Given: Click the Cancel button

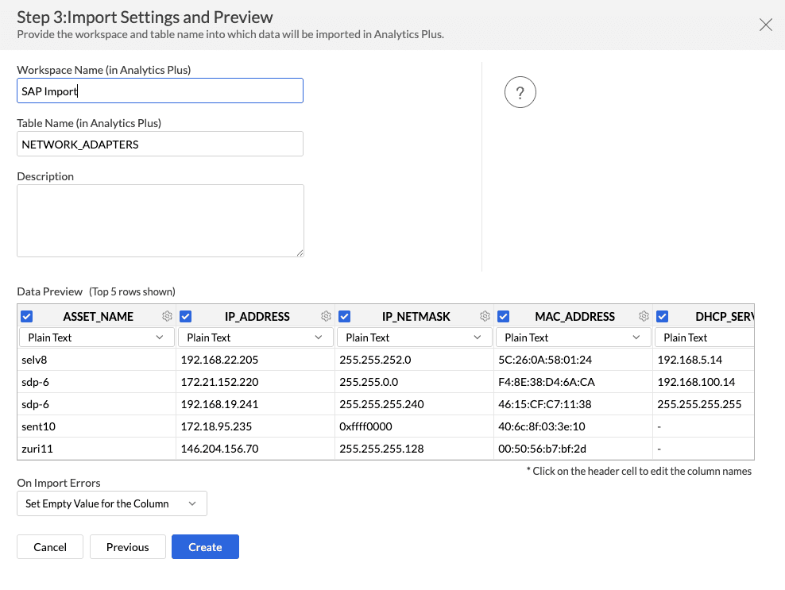Looking at the screenshot, I should tap(50, 547).
